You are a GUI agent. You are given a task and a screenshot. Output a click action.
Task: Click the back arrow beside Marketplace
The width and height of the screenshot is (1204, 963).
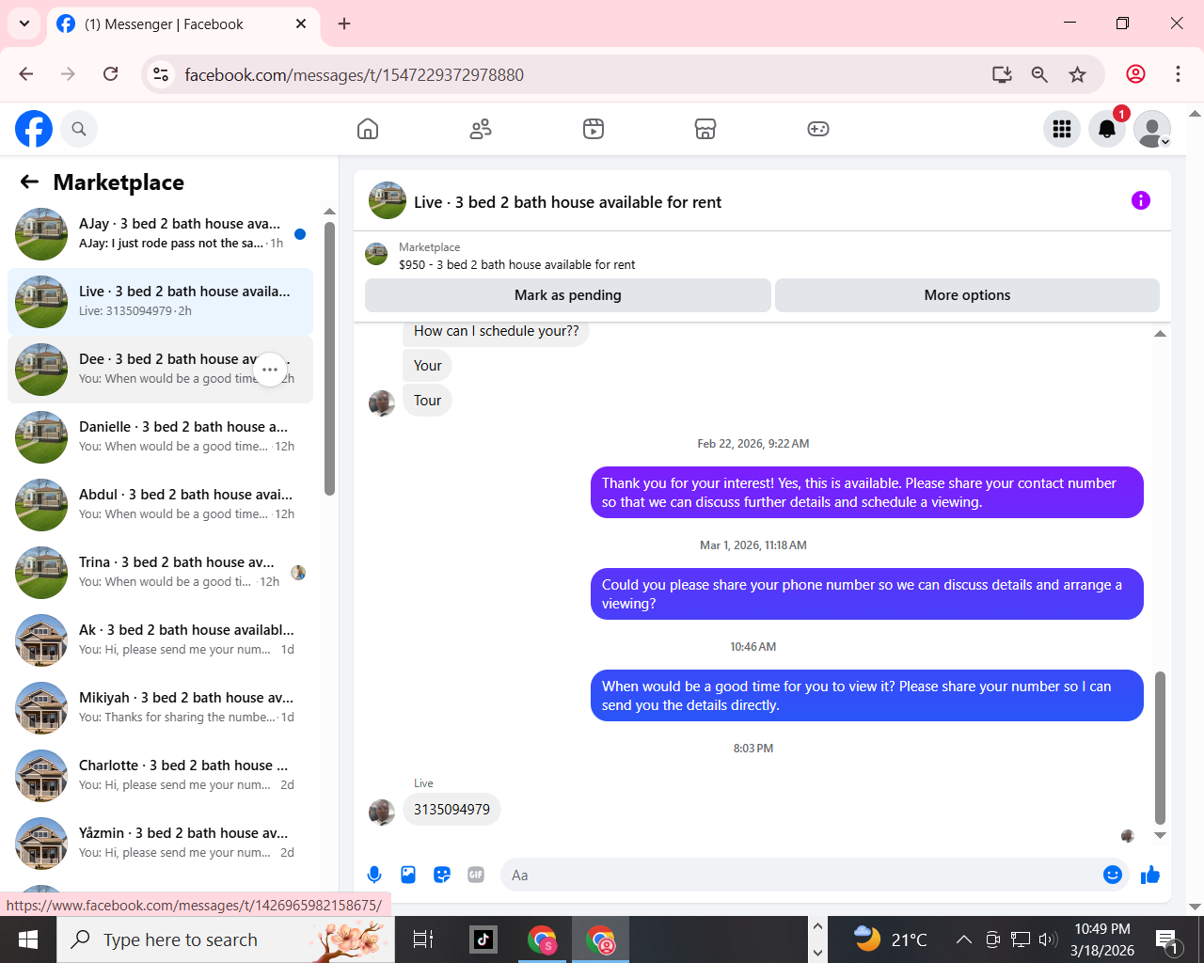pyautogui.click(x=30, y=182)
